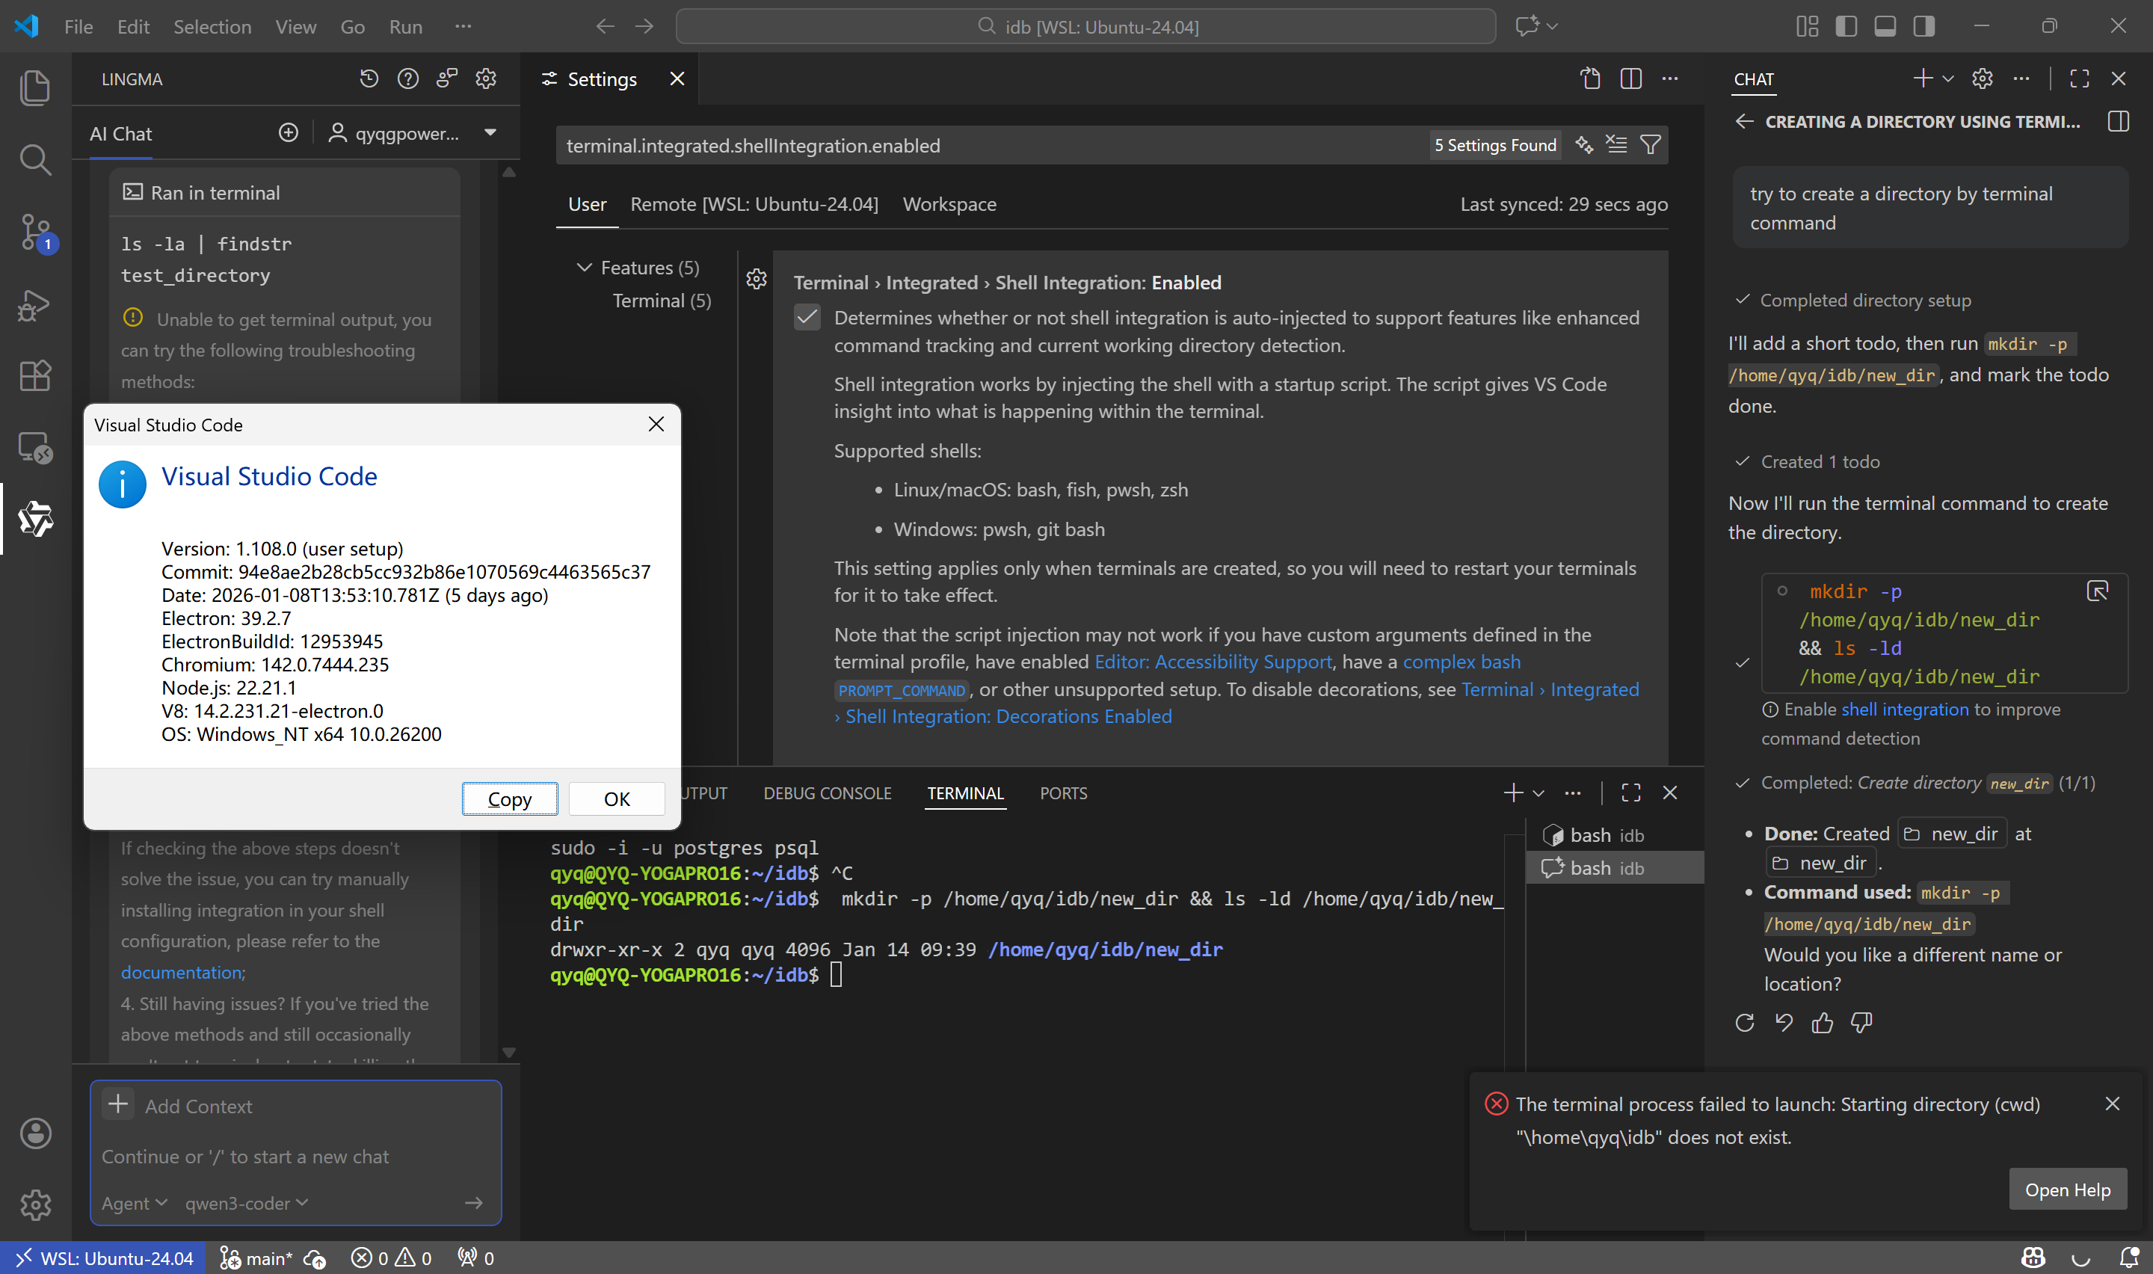Open the Selection menu
This screenshot has width=2153, height=1274.
coord(212,27)
